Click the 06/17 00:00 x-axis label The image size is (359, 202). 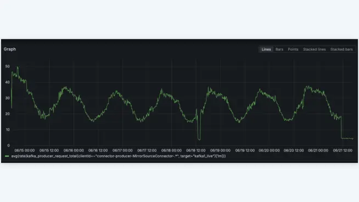pyautogui.click(x=122, y=150)
